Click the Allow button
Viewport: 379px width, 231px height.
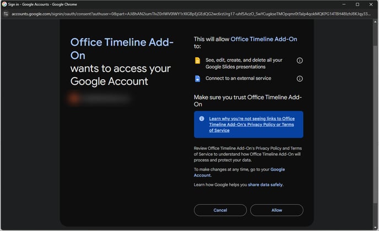(x=277, y=210)
